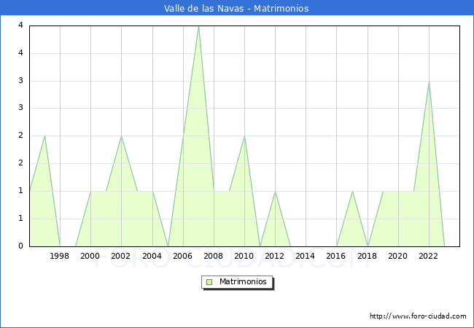Click the 2008 x-axis label
The height and width of the screenshot is (328, 474).
tap(214, 256)
